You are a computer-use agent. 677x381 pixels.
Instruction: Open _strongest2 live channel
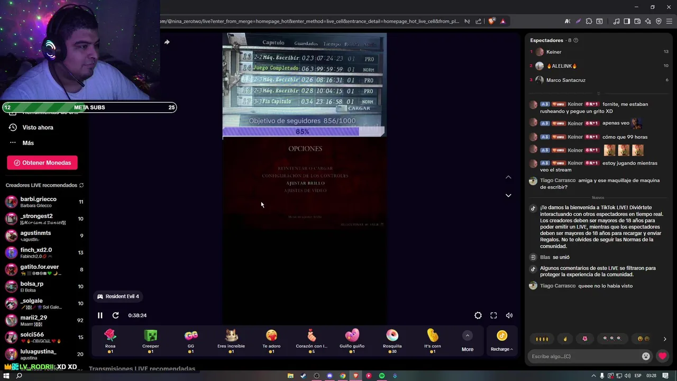pyautogui.click(x=44, y=219)
